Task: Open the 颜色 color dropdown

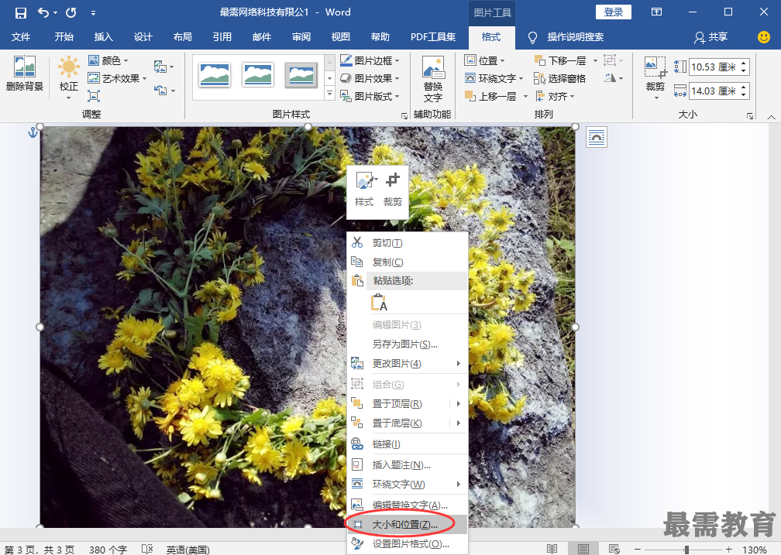Action: (x=108, y=60)
